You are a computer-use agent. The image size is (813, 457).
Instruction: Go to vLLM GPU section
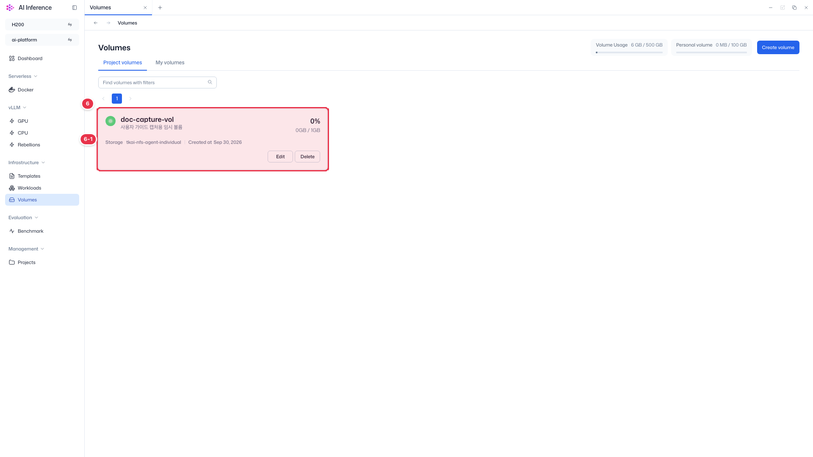(42, 121)
